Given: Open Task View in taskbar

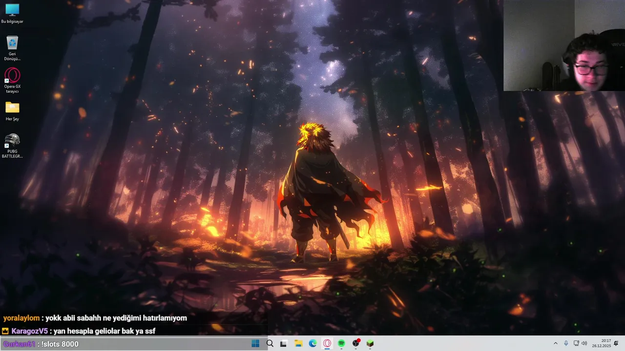Looking at the screenshot, I should point(283,344).
